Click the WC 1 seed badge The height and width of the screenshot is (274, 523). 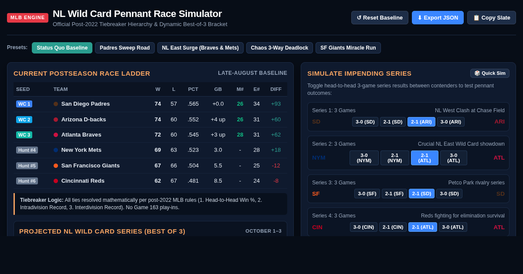[x=24, y=104]
